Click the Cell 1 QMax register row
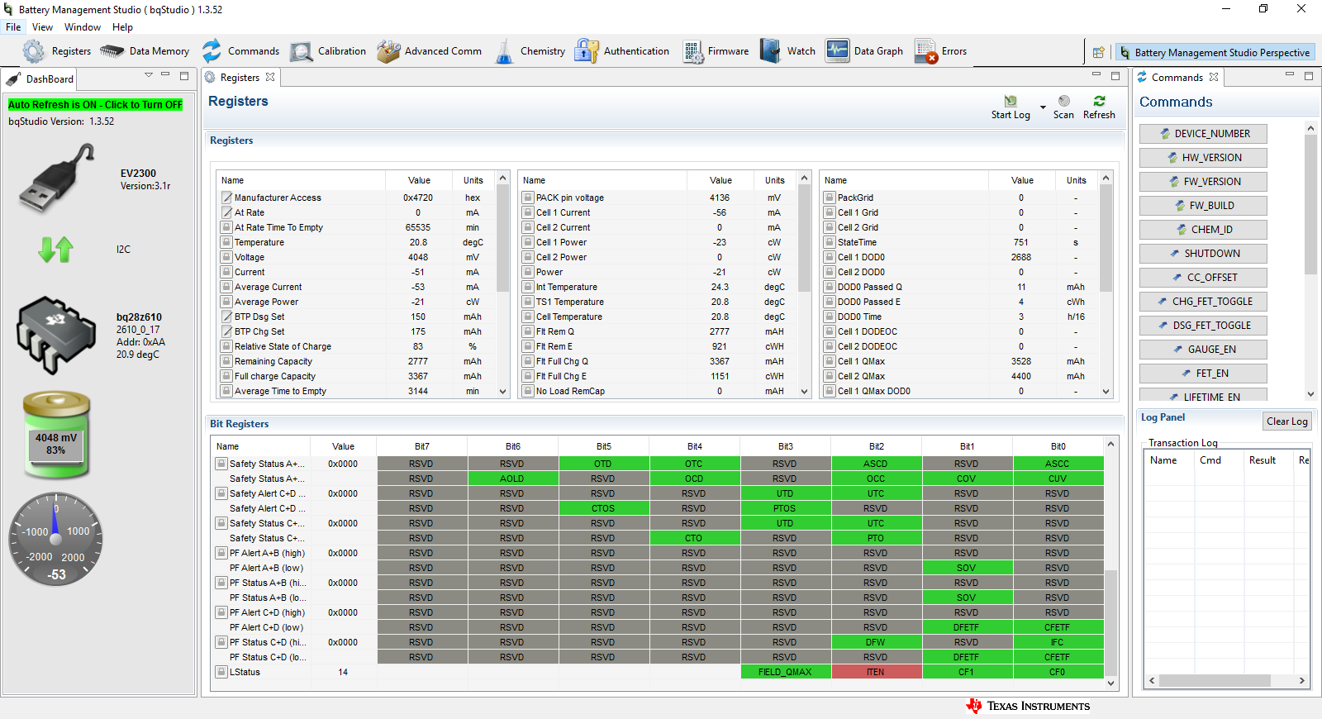Viewport: 1322px width, 719px height. [x=960, y=361]
